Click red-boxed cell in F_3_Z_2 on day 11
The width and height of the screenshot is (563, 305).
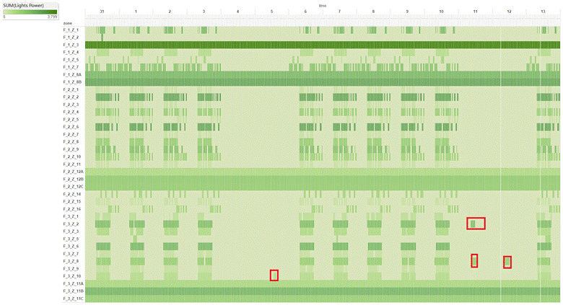476,224
